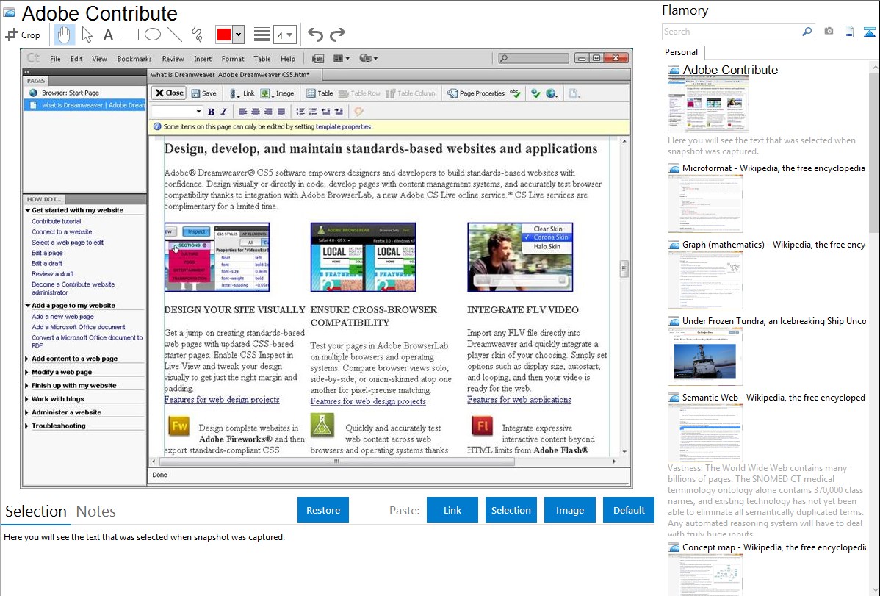Viewport: 880px width, 596px height.
Task: Click the preview in browser globe icon
Action: [x=552, y=93]
